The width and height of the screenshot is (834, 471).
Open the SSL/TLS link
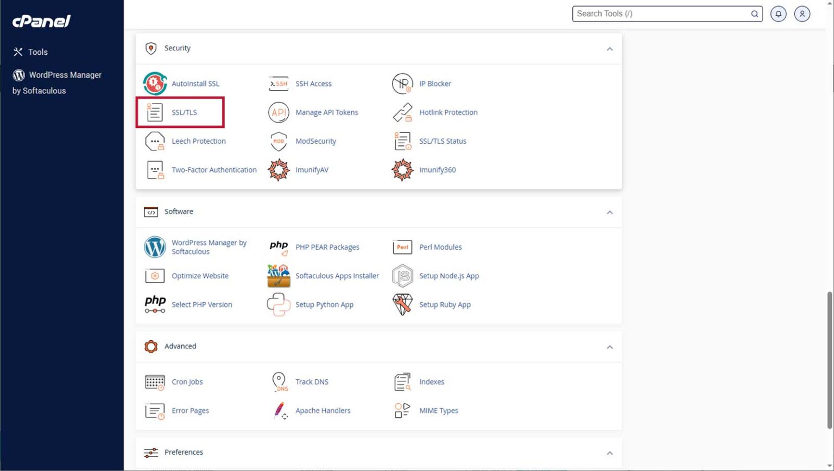click(x=184, y=112)
